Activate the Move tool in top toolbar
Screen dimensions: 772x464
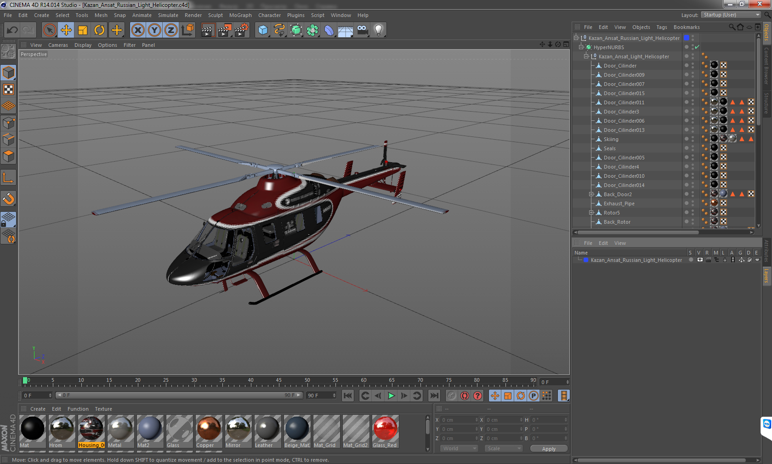point(66,30)
